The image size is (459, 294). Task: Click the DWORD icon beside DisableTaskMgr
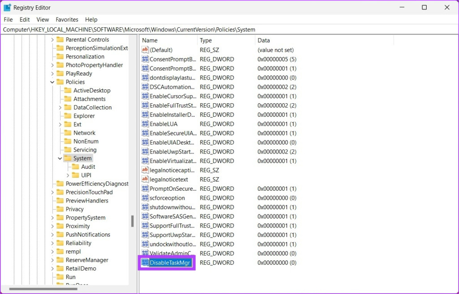pos(145,263)
